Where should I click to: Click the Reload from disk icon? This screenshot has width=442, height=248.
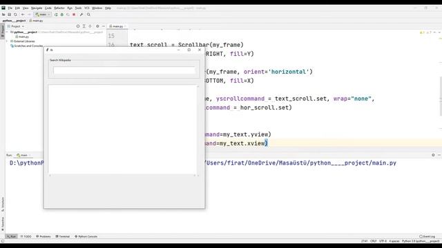coord(15,14)
